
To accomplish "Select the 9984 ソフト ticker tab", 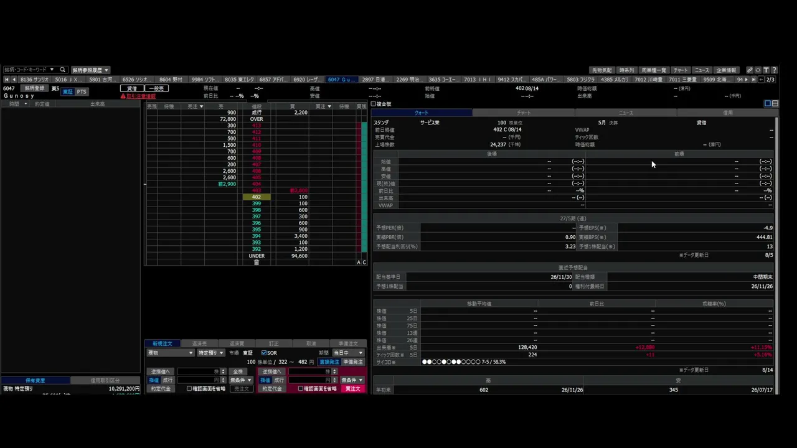I will (205, 80).
